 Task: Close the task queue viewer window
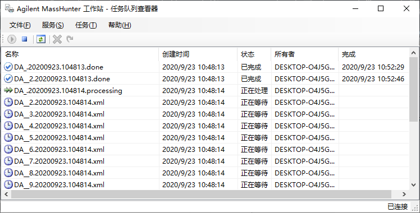pyautogui.click(x=407, y=8)
